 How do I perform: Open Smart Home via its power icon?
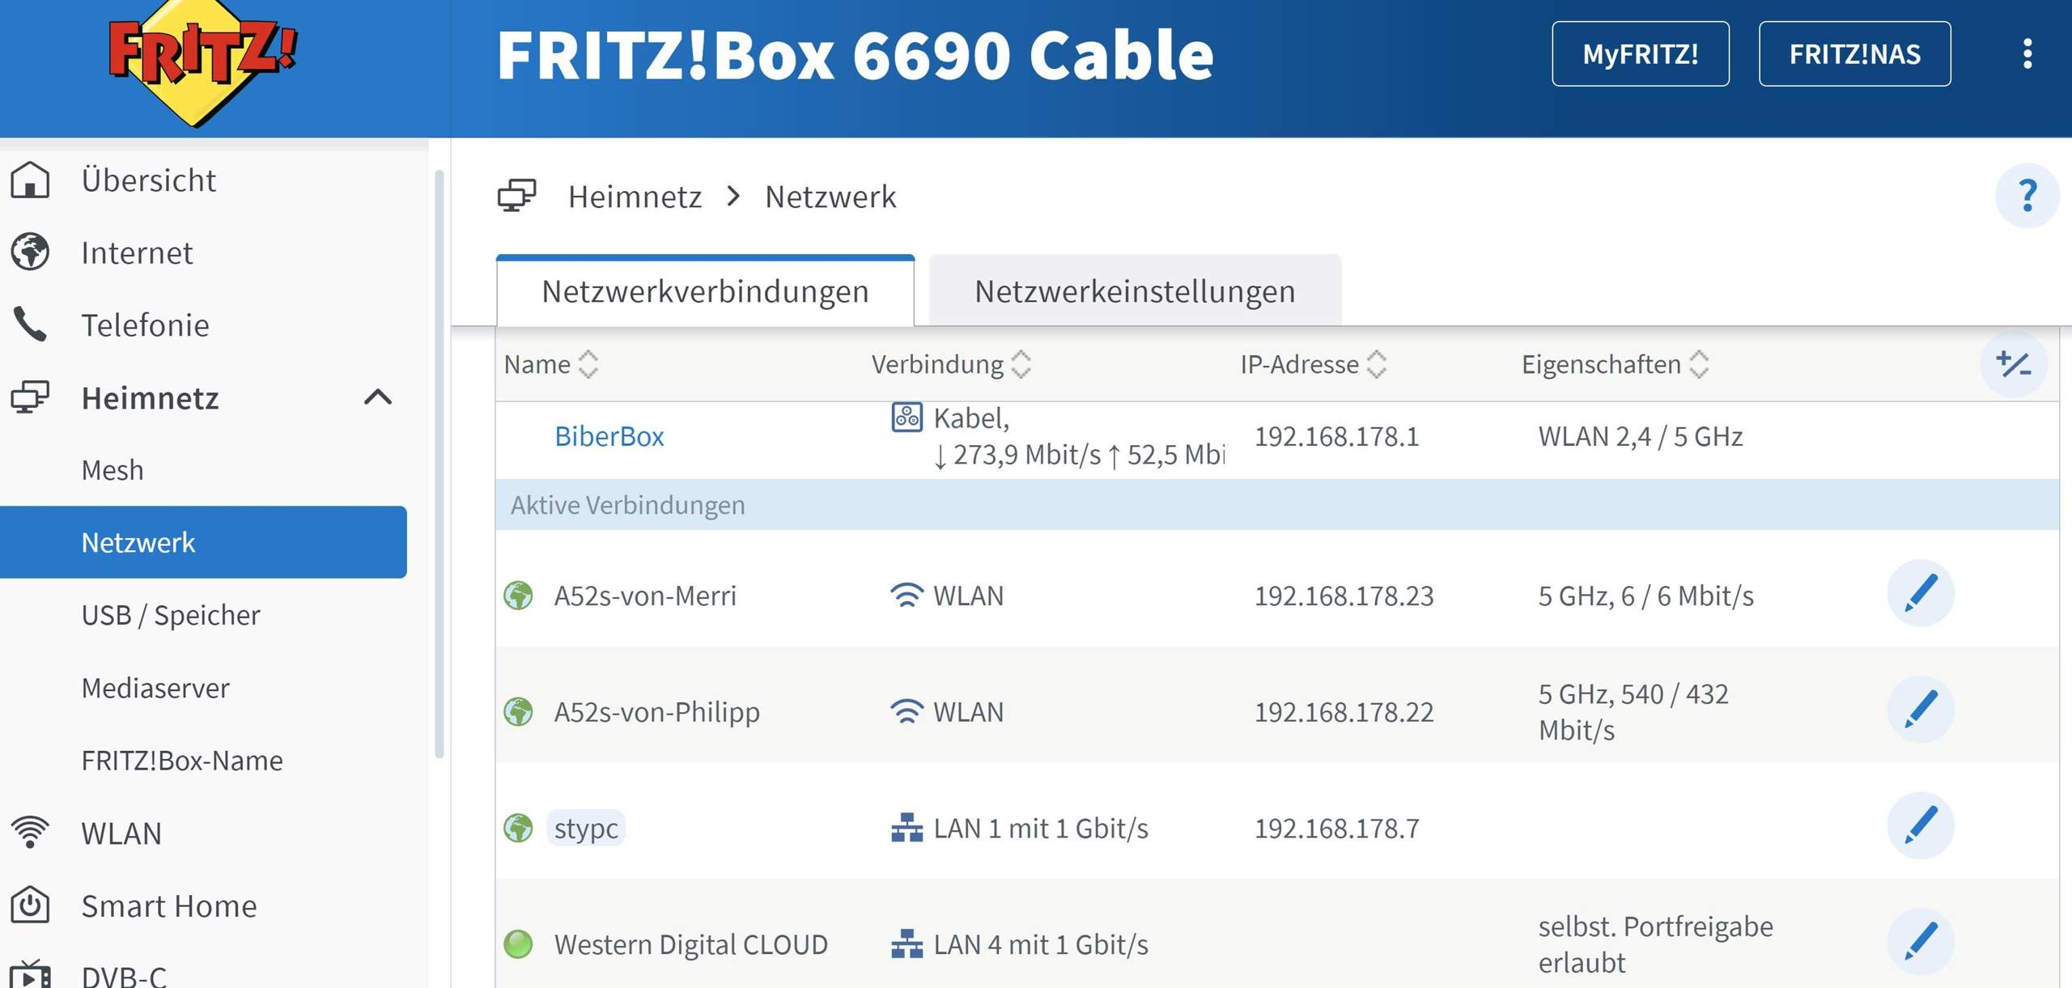(29, 905)
